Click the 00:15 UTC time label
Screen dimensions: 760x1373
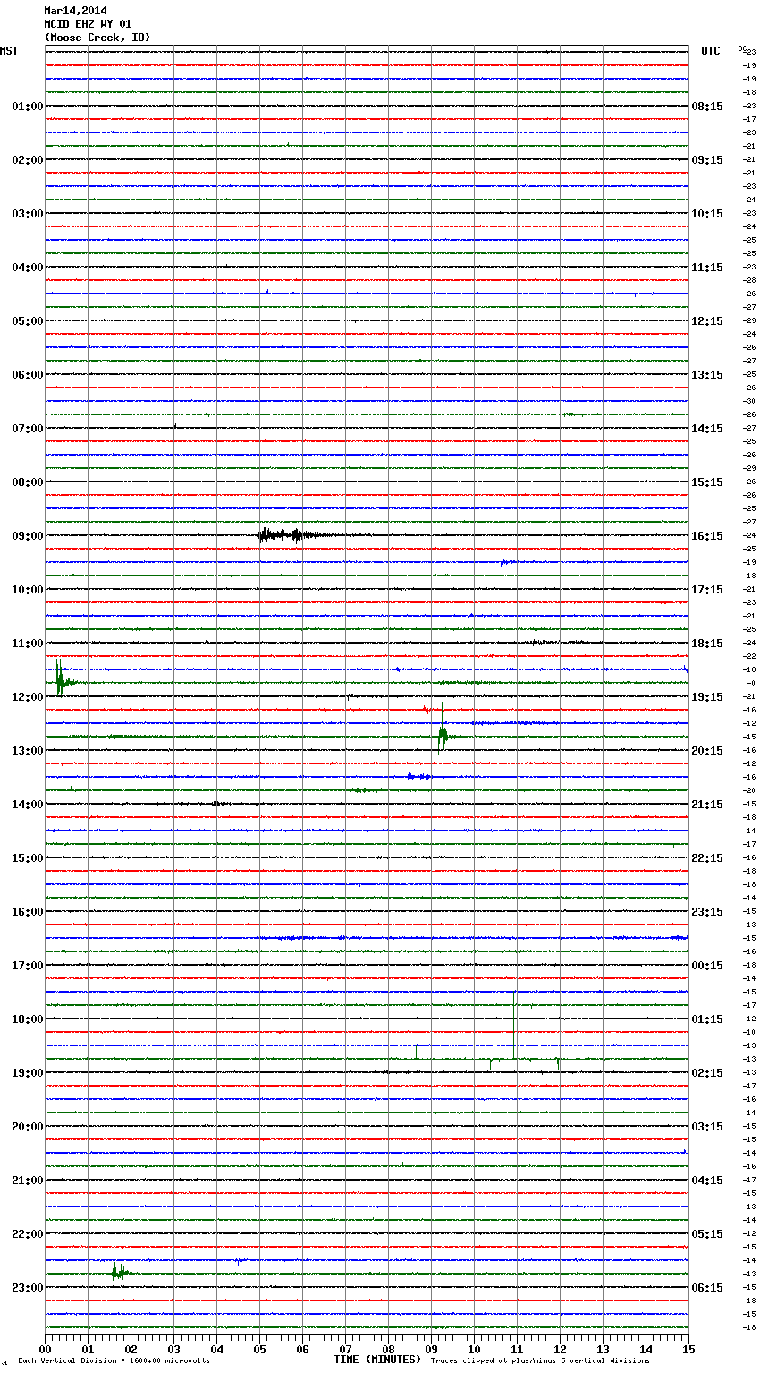tap(707, 966)
